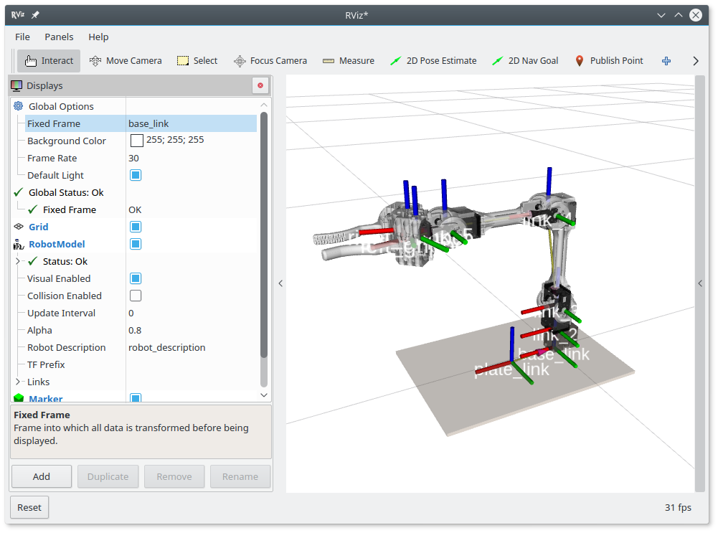Select the 2D Nav Goal tool

point(525,61)
